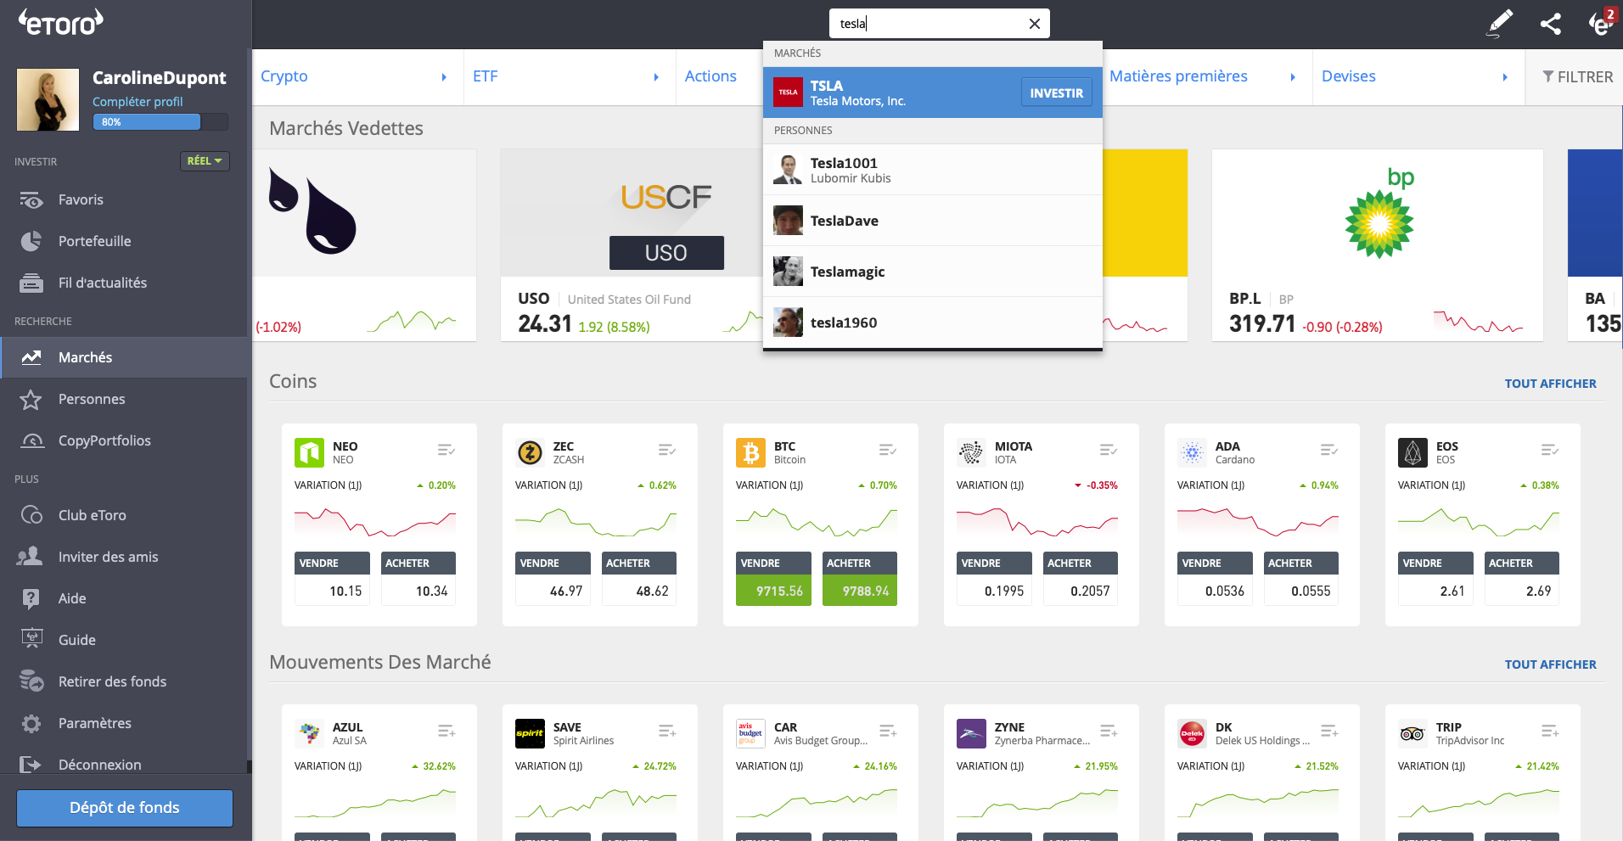Expand the Crypto category arrow
This screenshot has width=1623, height=841.
click(444, 77)
